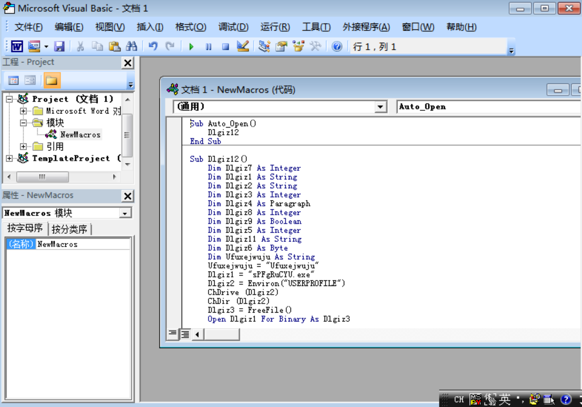
Task: Click View Microsoft Word icon in toolbar
Action: [x=17, y=46]
